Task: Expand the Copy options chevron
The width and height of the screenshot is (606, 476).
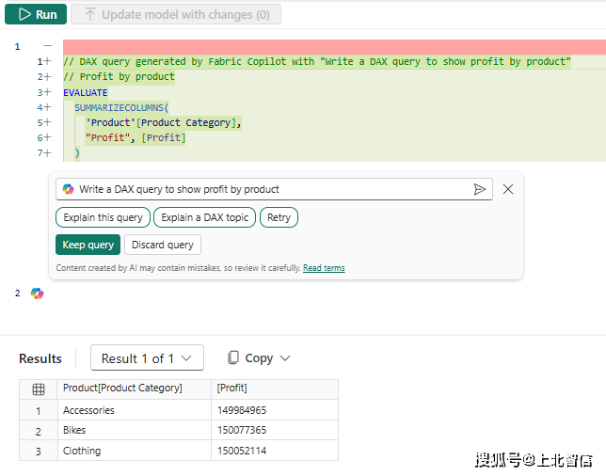Action: pos(285,358)
